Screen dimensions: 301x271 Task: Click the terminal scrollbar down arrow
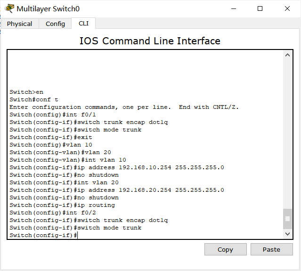287,233
